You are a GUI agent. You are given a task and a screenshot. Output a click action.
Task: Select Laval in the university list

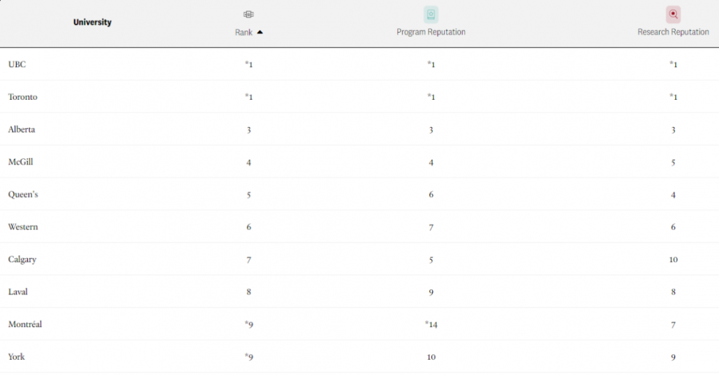pos(18,291)
